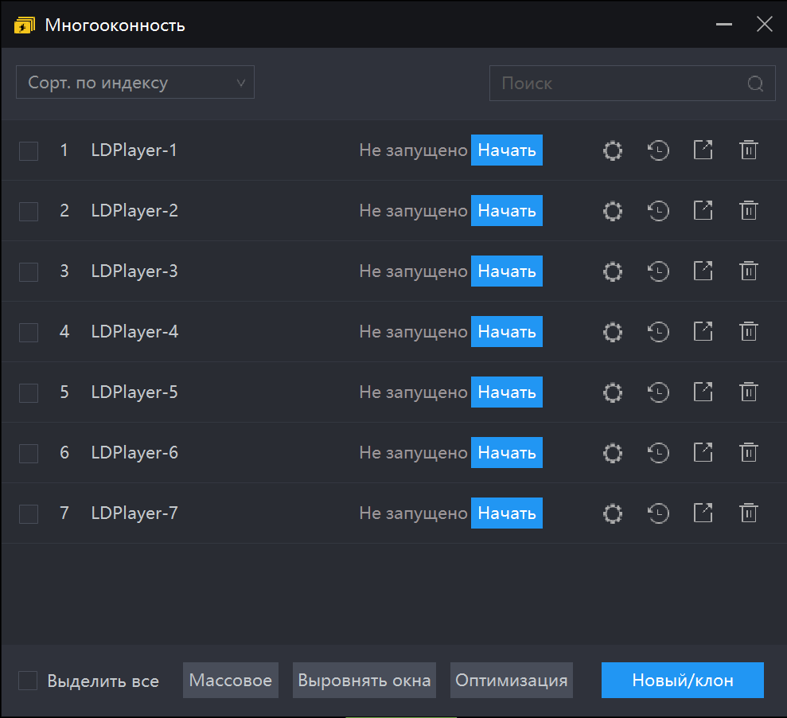Open backup/restore for LDPlayer-2
The height and width of the screenshot is (718, 787).
658,211
